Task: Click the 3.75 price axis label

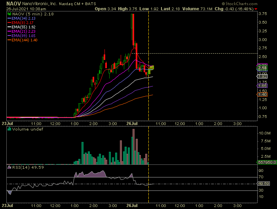Action: [x=263, y=14]
